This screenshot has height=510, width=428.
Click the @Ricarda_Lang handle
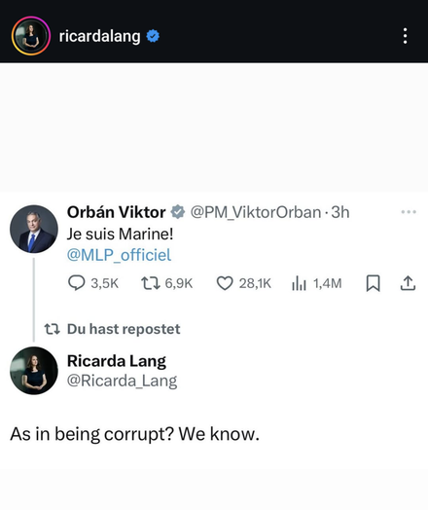point(122,381)
